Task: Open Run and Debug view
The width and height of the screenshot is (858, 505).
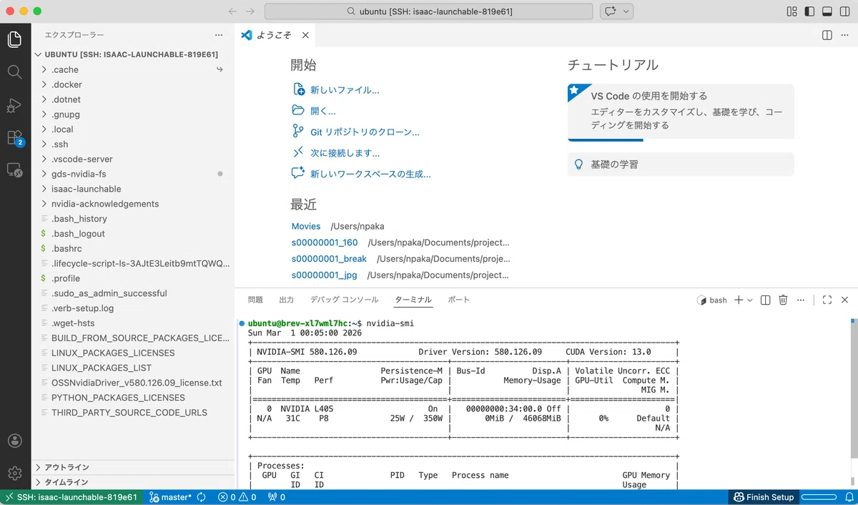Action: coord(15,105)
